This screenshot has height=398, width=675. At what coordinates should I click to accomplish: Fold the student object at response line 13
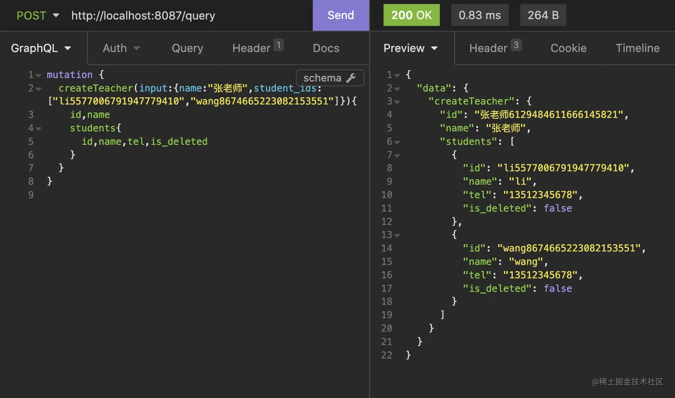pos(397,235)
